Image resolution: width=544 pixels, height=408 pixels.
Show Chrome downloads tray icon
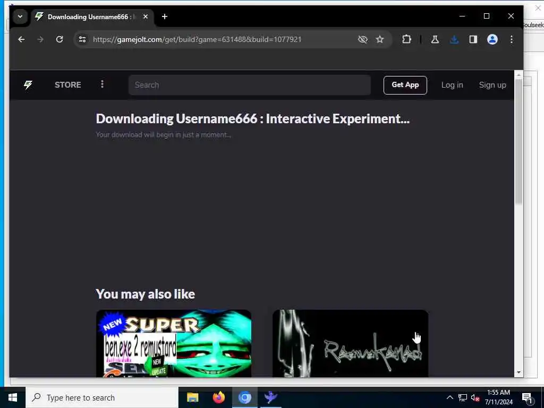pyautogui.click(x=454, y=39)
